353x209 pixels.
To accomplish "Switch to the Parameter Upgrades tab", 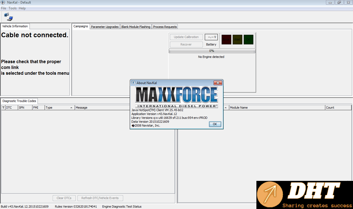I will pyautogui.click(x=105, y=27).
